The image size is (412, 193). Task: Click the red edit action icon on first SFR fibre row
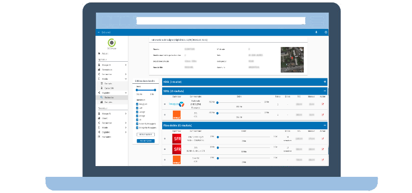point(323,139)
